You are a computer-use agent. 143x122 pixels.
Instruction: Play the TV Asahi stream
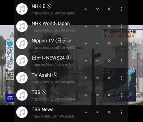[44, 75]
